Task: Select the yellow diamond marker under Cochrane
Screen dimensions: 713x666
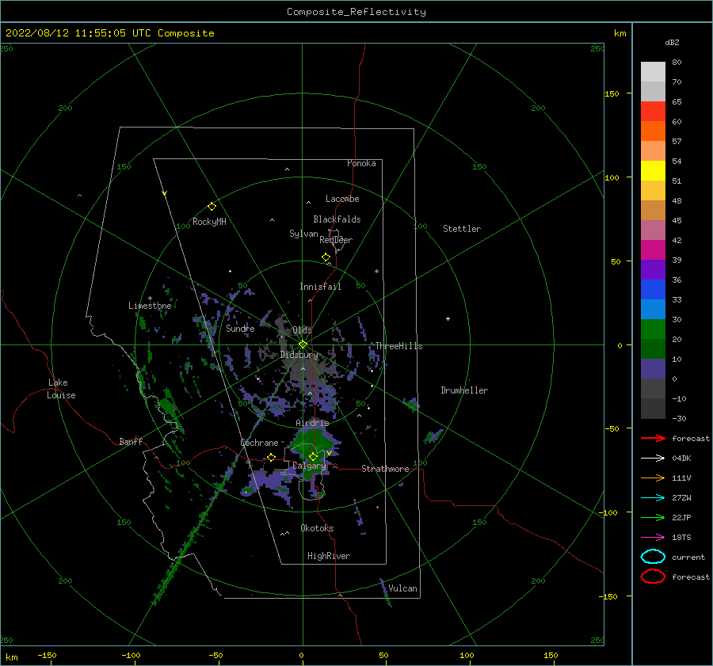Action: point(272,458)
